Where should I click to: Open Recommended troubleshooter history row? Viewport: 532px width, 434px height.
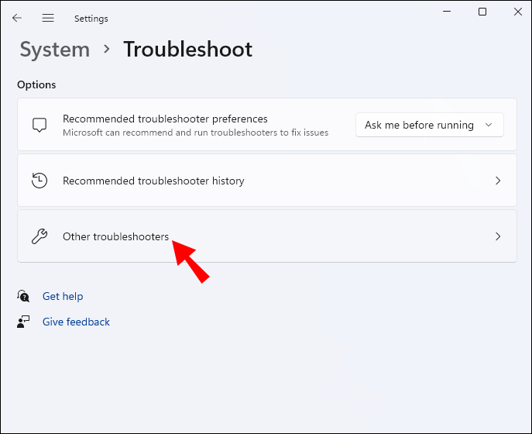coord(153,181)
